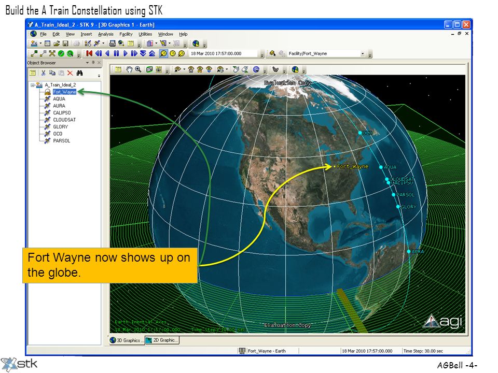
Task: Reset animation with the red rewind button
Action: click(x=89, y=53)
